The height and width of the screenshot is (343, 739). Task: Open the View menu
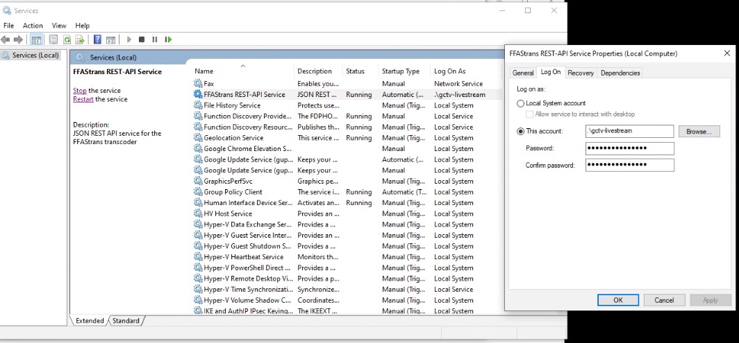59,26
